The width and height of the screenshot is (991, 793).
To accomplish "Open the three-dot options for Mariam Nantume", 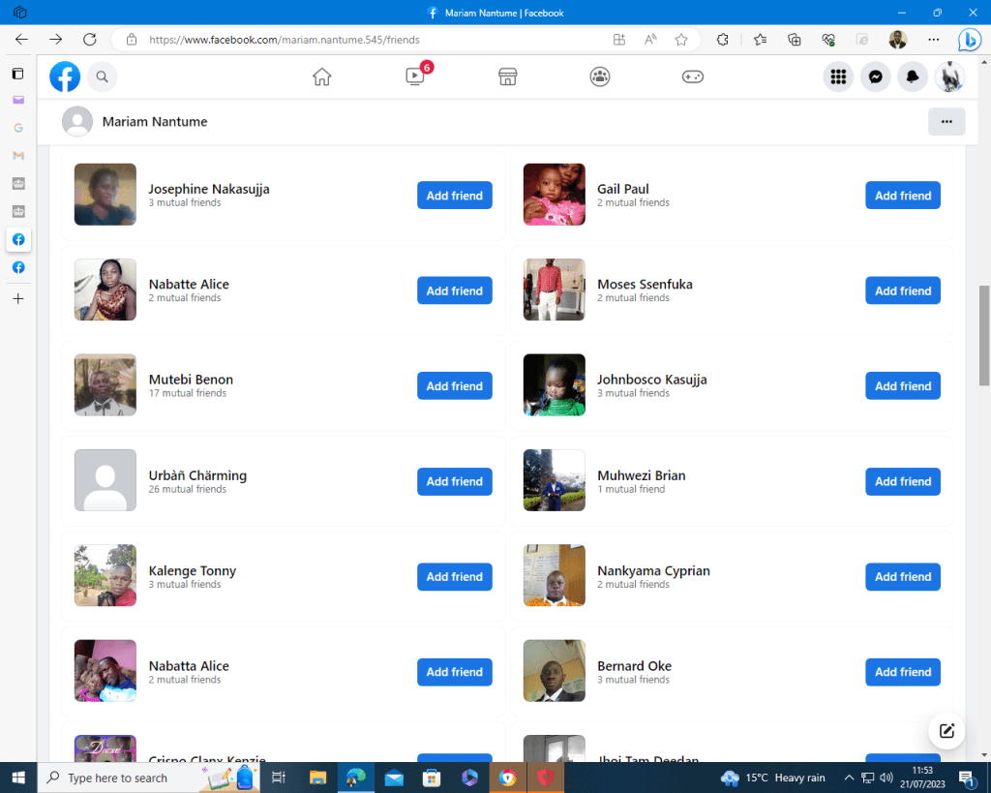I will coord(946,122).
